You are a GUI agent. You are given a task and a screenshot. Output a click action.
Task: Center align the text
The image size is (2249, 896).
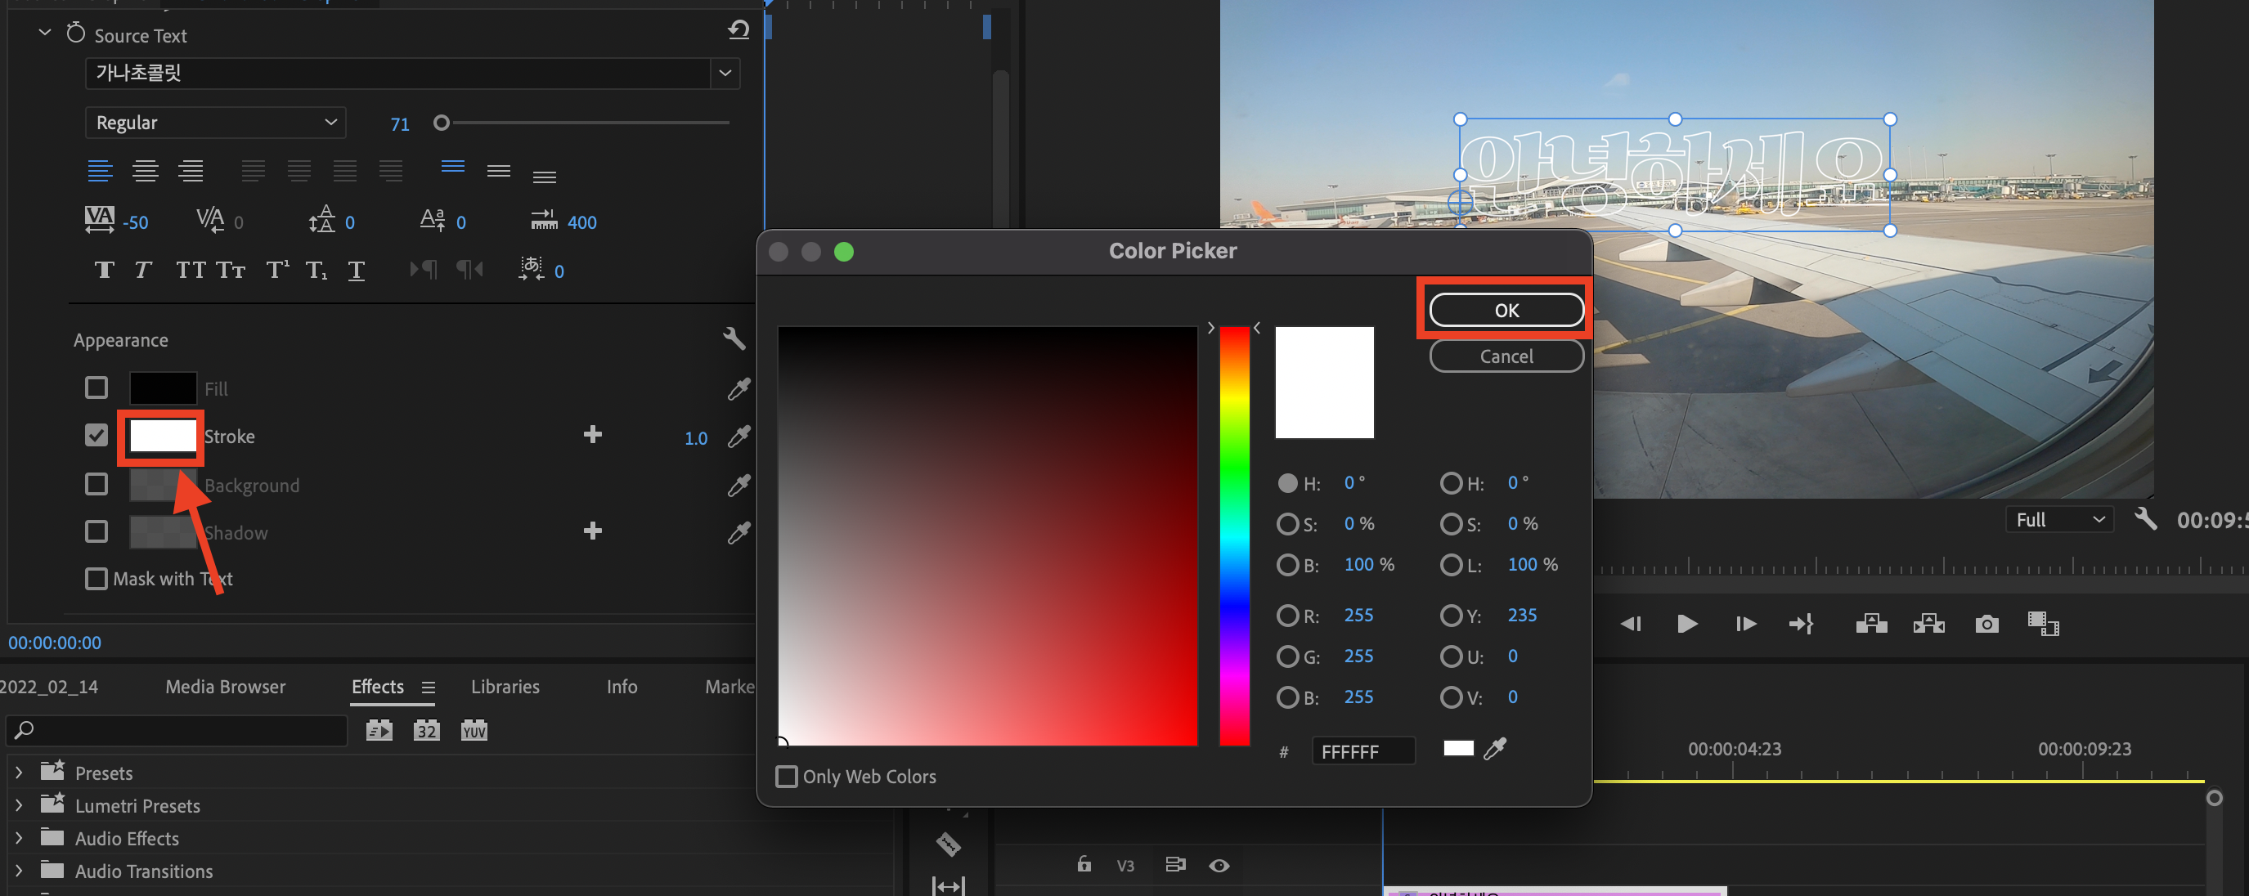click(x=145, y=171)
